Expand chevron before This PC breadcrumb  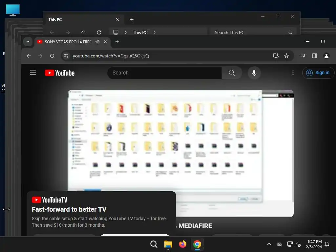click(x=126, y=32)
